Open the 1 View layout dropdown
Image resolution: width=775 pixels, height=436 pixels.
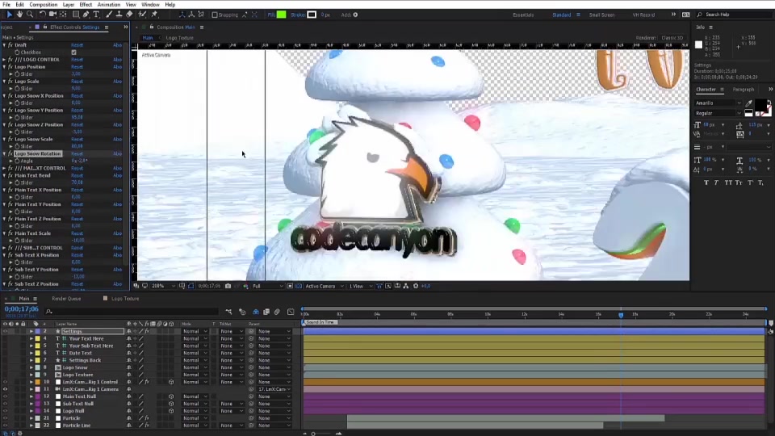pyautogui.click(x=360, y=286)
